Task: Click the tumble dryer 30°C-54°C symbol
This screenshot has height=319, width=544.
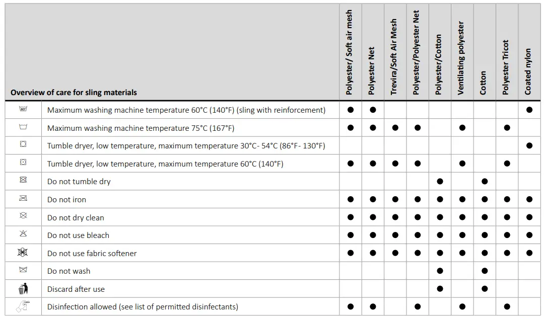Action: coord(23,145)
